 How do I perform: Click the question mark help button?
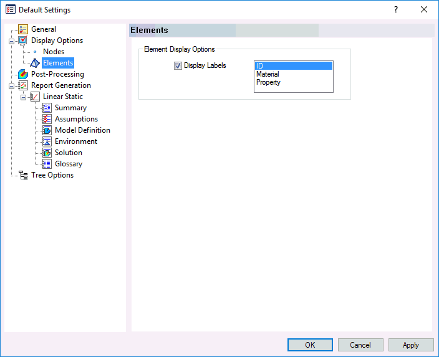[395, 9]
